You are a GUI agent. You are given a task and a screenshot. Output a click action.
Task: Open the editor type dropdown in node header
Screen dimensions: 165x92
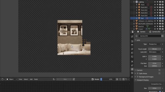(x=3, y=79)
